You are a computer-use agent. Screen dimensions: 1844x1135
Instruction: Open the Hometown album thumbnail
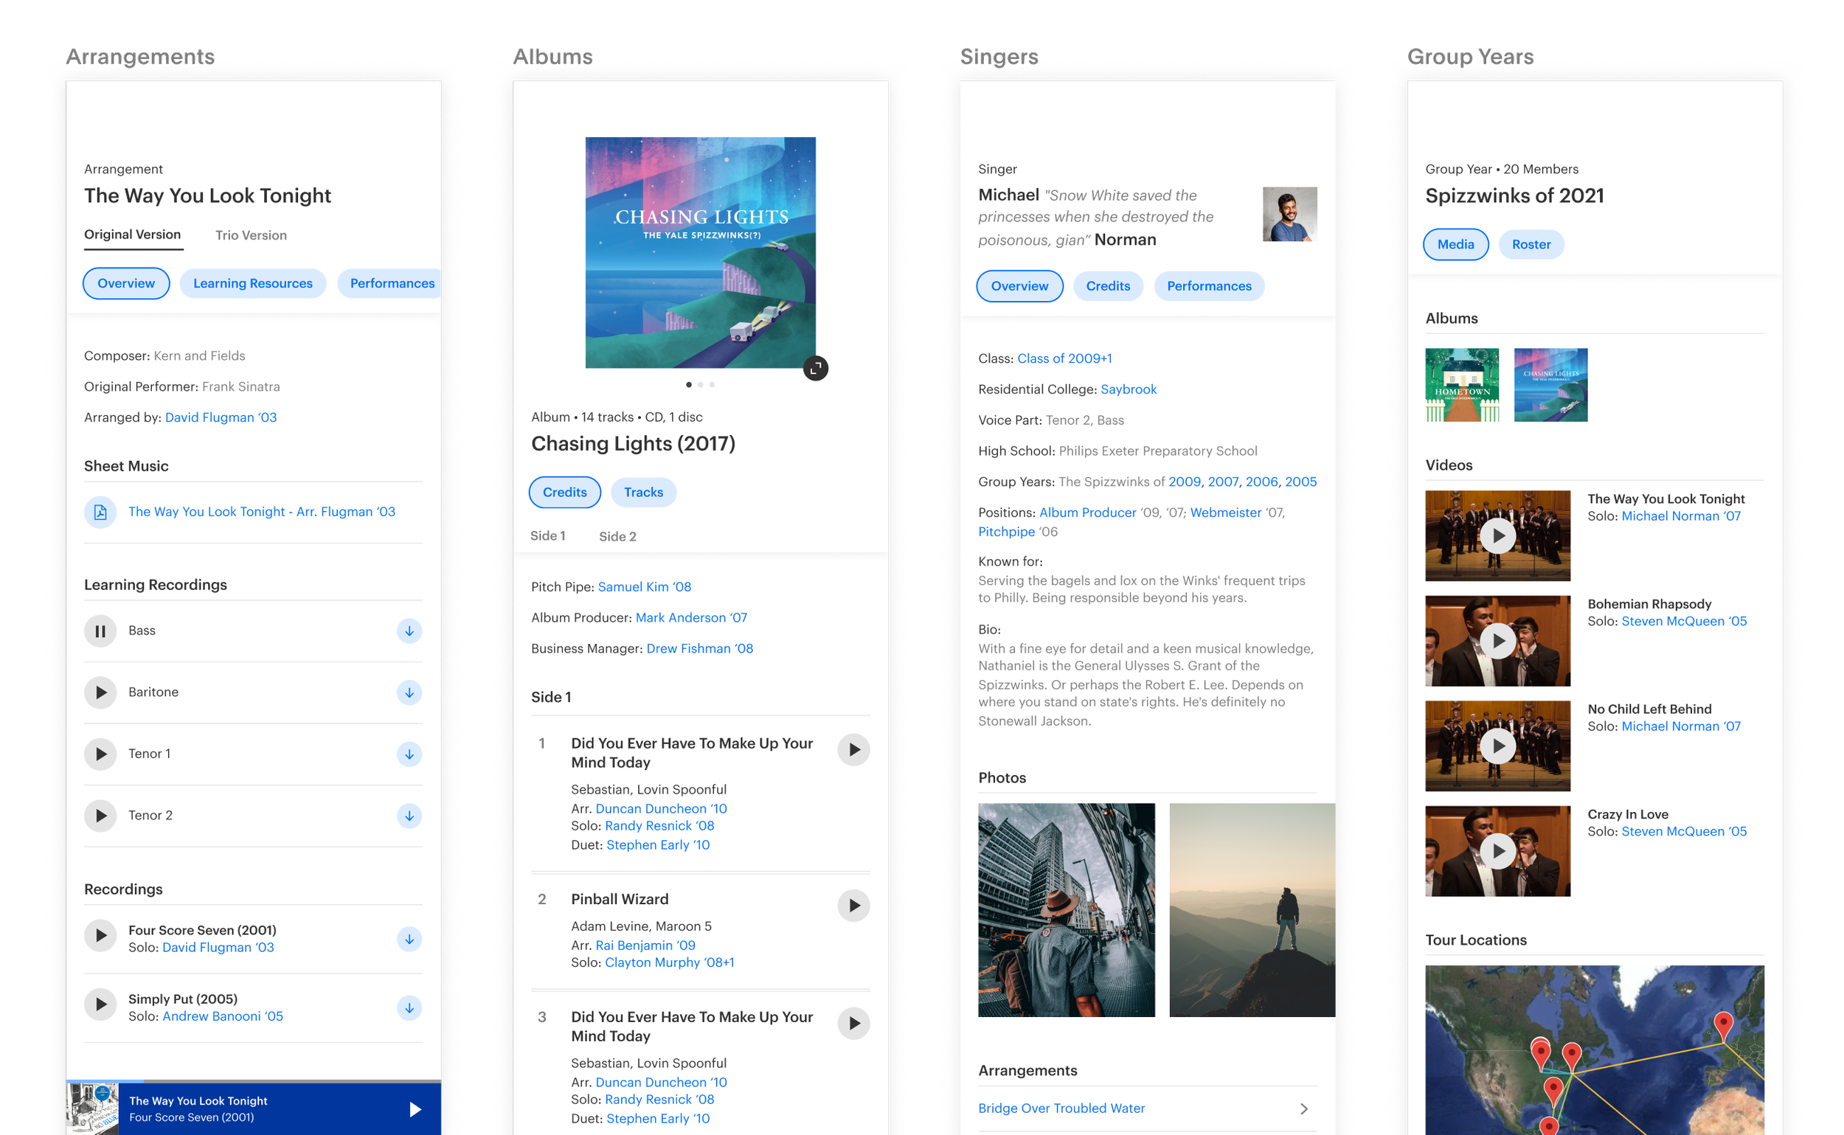1462,385
